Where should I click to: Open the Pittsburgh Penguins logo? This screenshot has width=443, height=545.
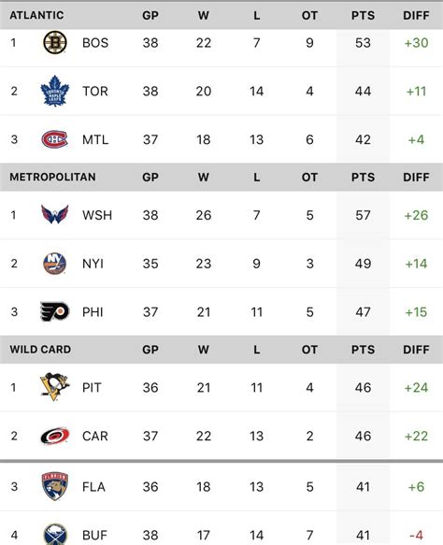55,387
